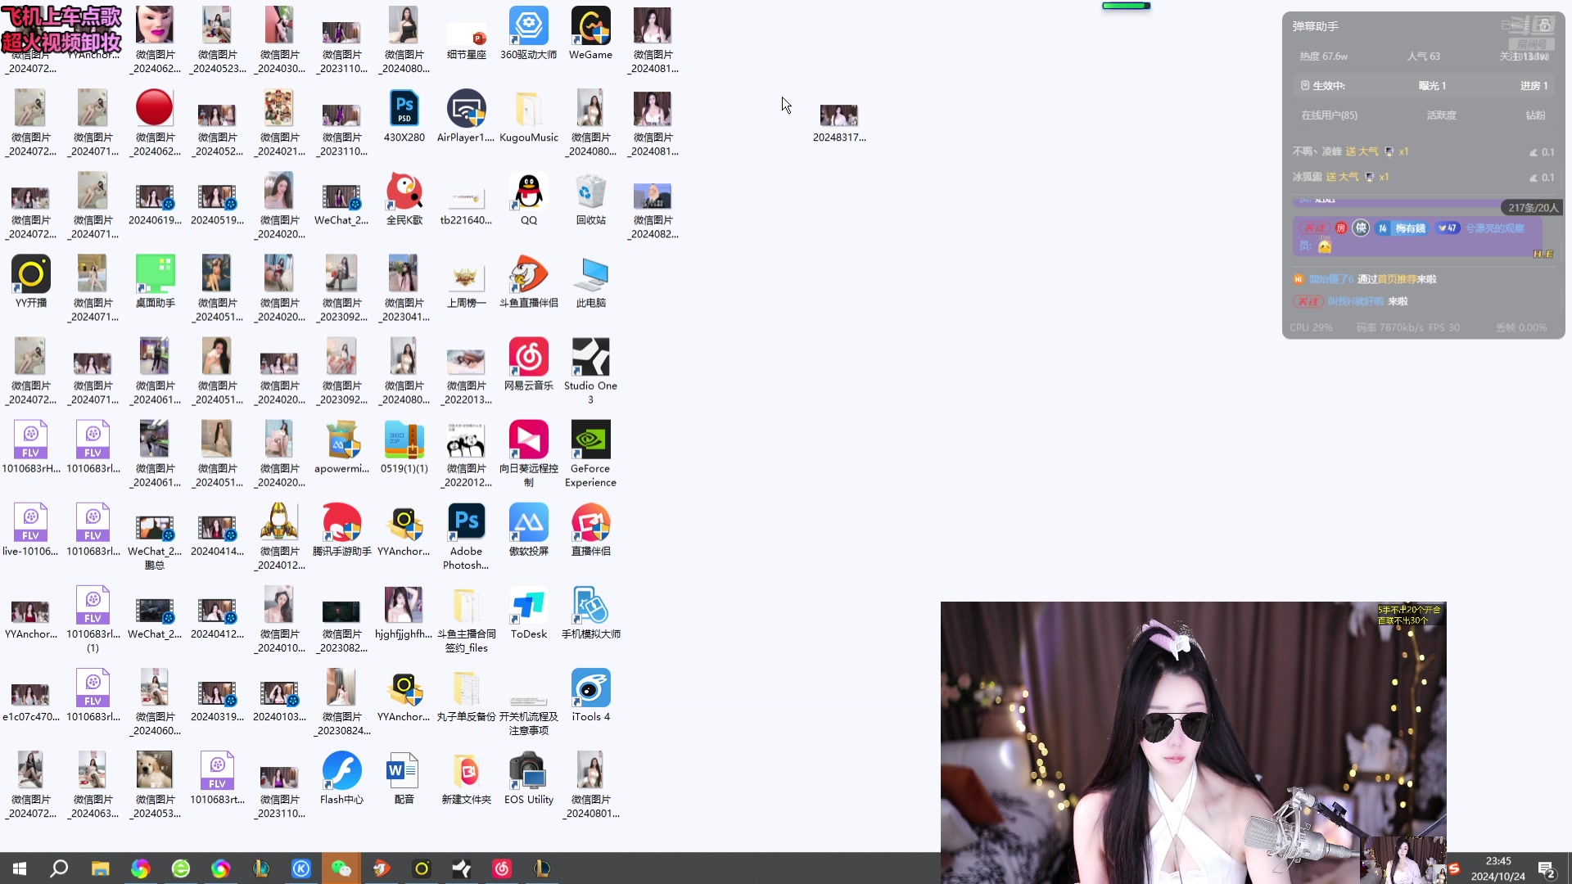
Task: Click the webcam preview window
Action: tap(1193, 742)
